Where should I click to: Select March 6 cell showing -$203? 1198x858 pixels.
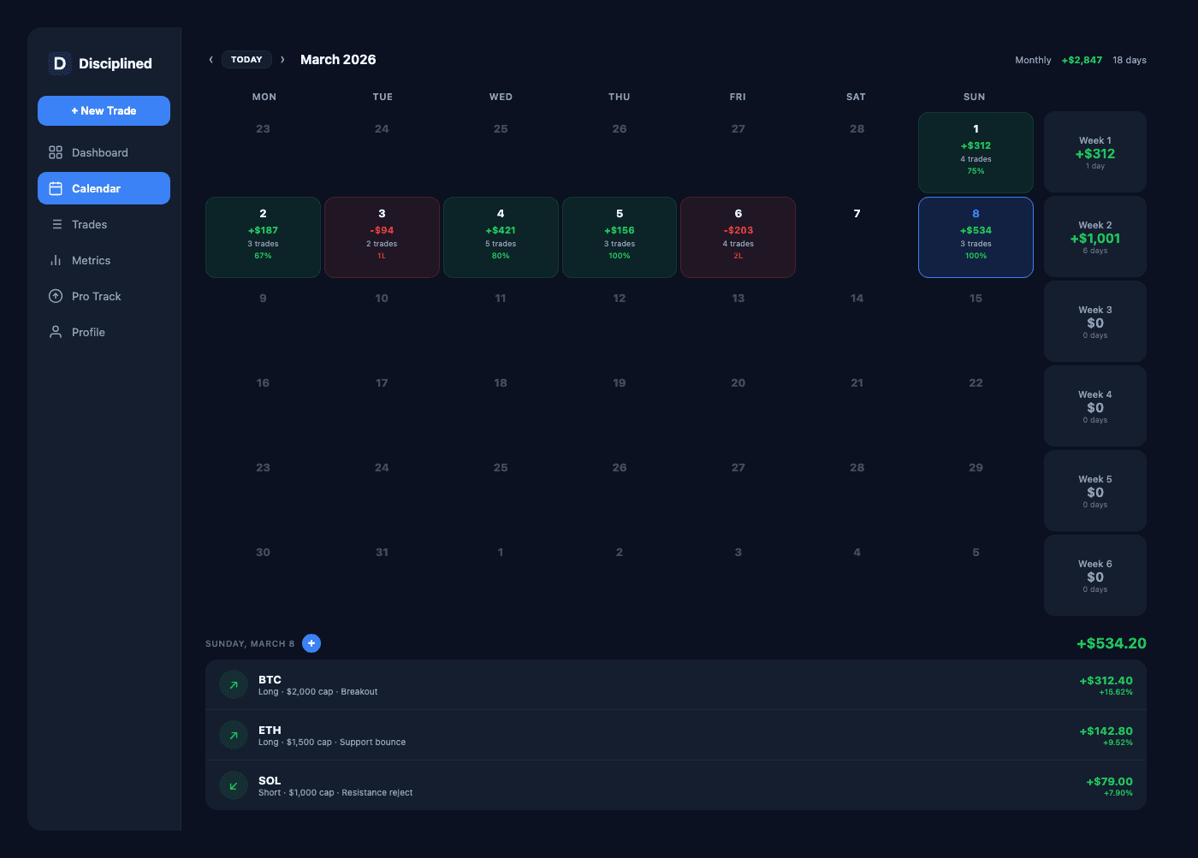(738, 237)
